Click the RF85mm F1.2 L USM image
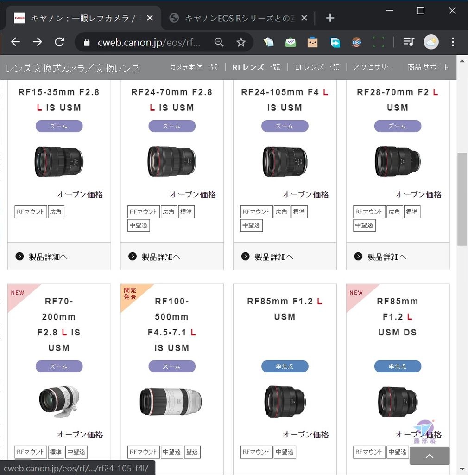This screenshot has width=468, height=475. (285, 401)
